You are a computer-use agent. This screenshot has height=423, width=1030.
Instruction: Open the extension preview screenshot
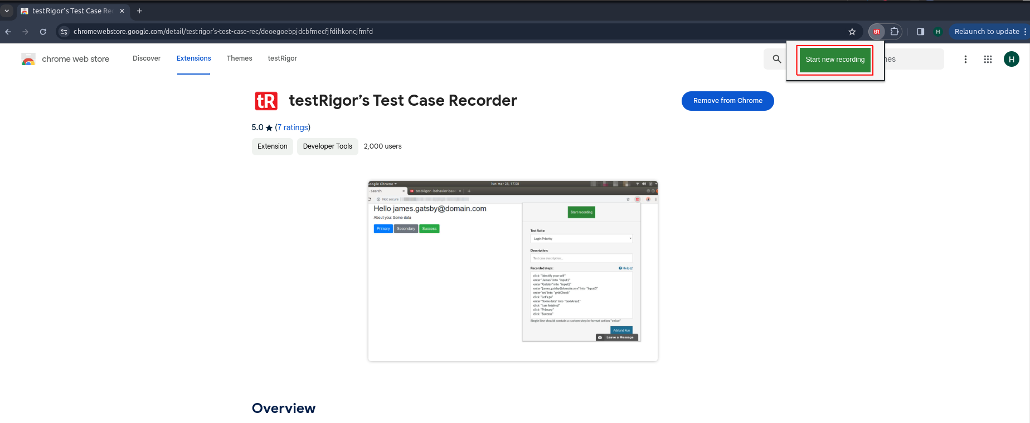(x=513, y=270)
